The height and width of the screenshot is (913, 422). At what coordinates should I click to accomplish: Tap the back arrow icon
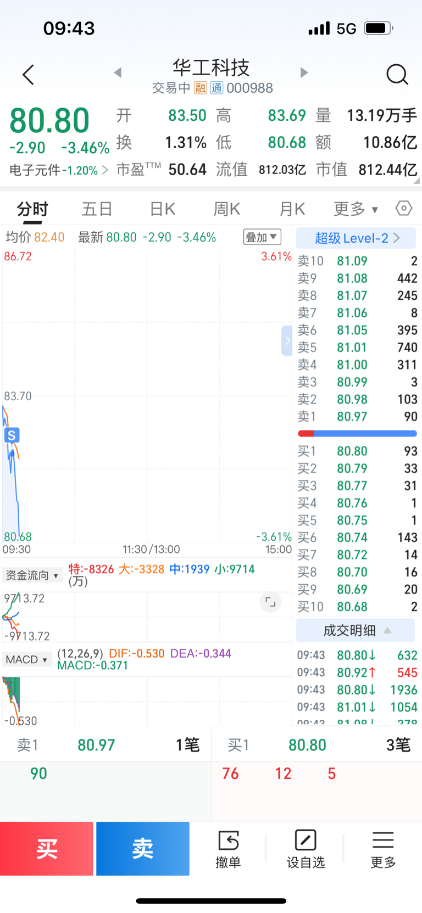[29, 75]
